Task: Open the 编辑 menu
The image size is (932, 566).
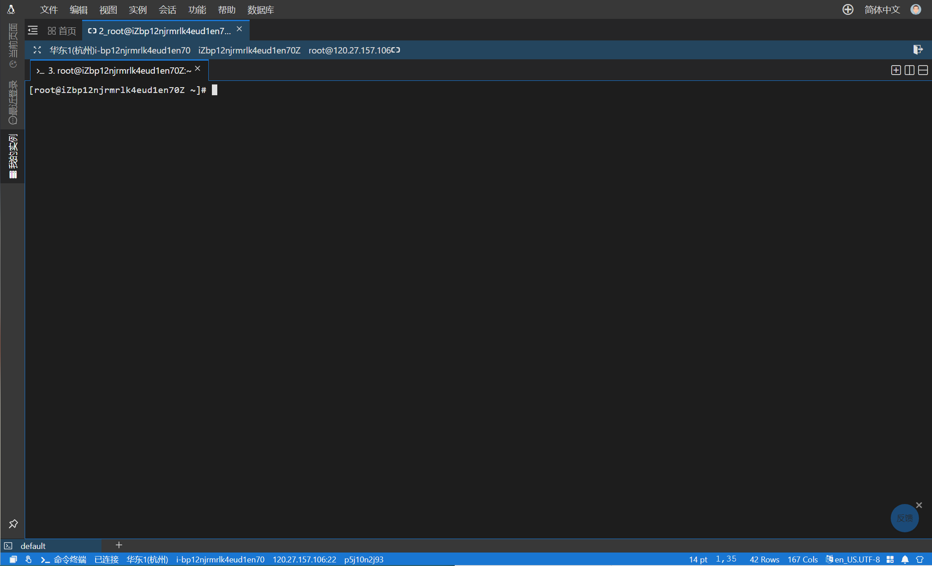Action: point(79,9)
